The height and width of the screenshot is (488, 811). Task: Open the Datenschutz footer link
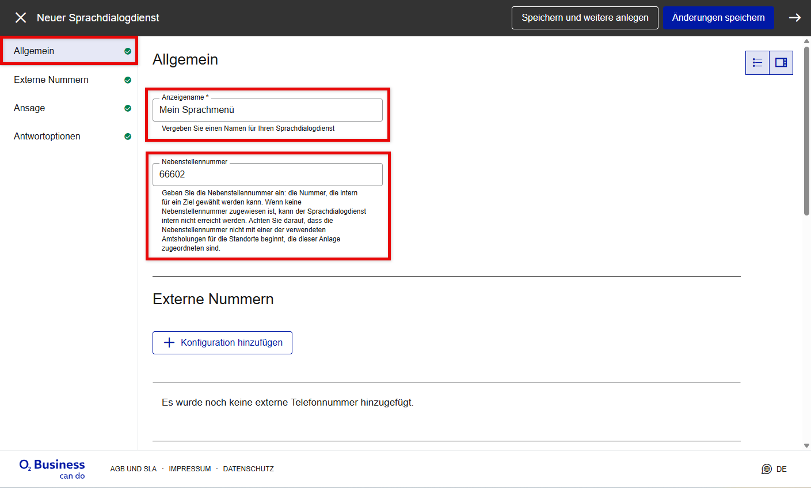coord(248,469)
